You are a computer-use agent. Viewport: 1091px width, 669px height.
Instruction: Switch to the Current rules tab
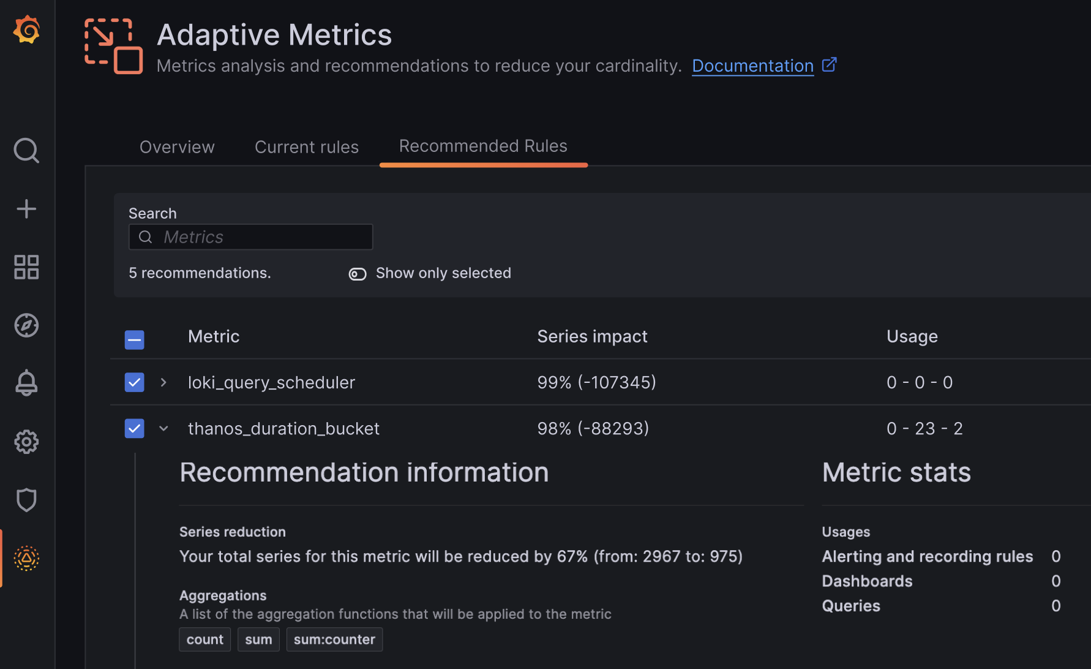[306, 147]
